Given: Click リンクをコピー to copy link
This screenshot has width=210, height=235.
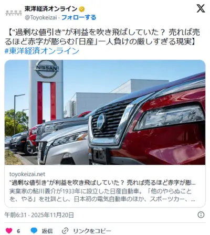Looking at the screenshot, I should (x=92, y=231).
